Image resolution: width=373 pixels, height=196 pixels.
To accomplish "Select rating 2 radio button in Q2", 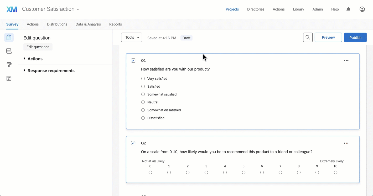I will [188, 173].
